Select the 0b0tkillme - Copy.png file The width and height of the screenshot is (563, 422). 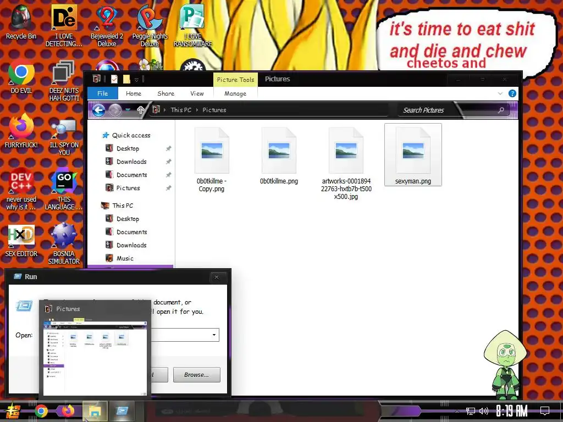(x=212, y=160)
